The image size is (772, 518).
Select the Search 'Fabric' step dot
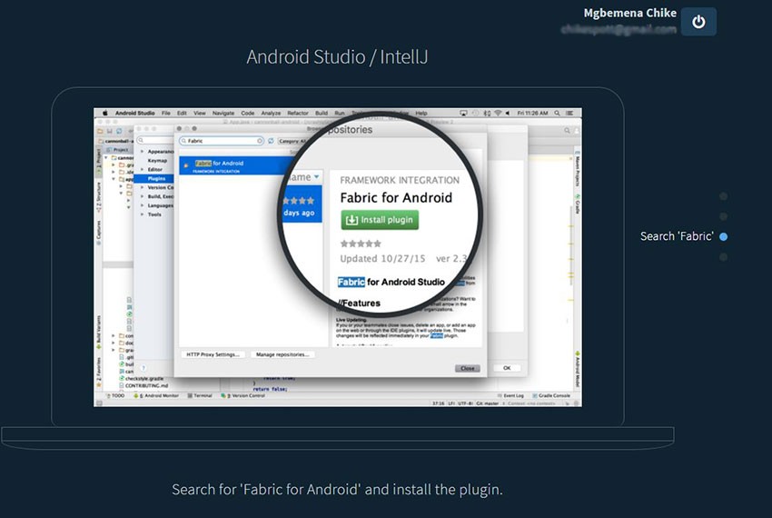[x=723, y=236]
